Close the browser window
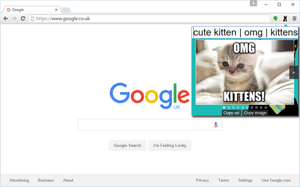 (292, 4)
